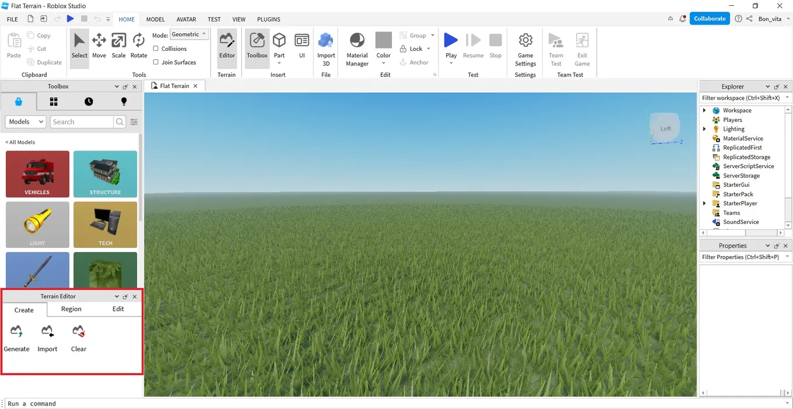Expand the Lighting tree node

point(704,129)
